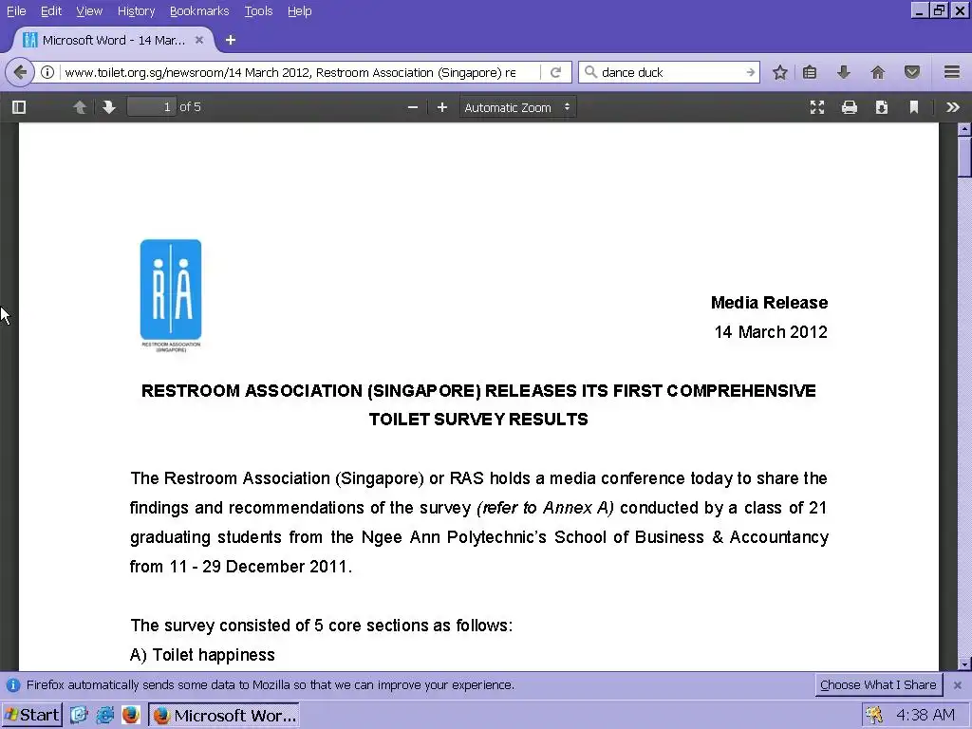Screen dimensions: 972x729
Task: Zoom in with the plus button
Action: [442, 107]
